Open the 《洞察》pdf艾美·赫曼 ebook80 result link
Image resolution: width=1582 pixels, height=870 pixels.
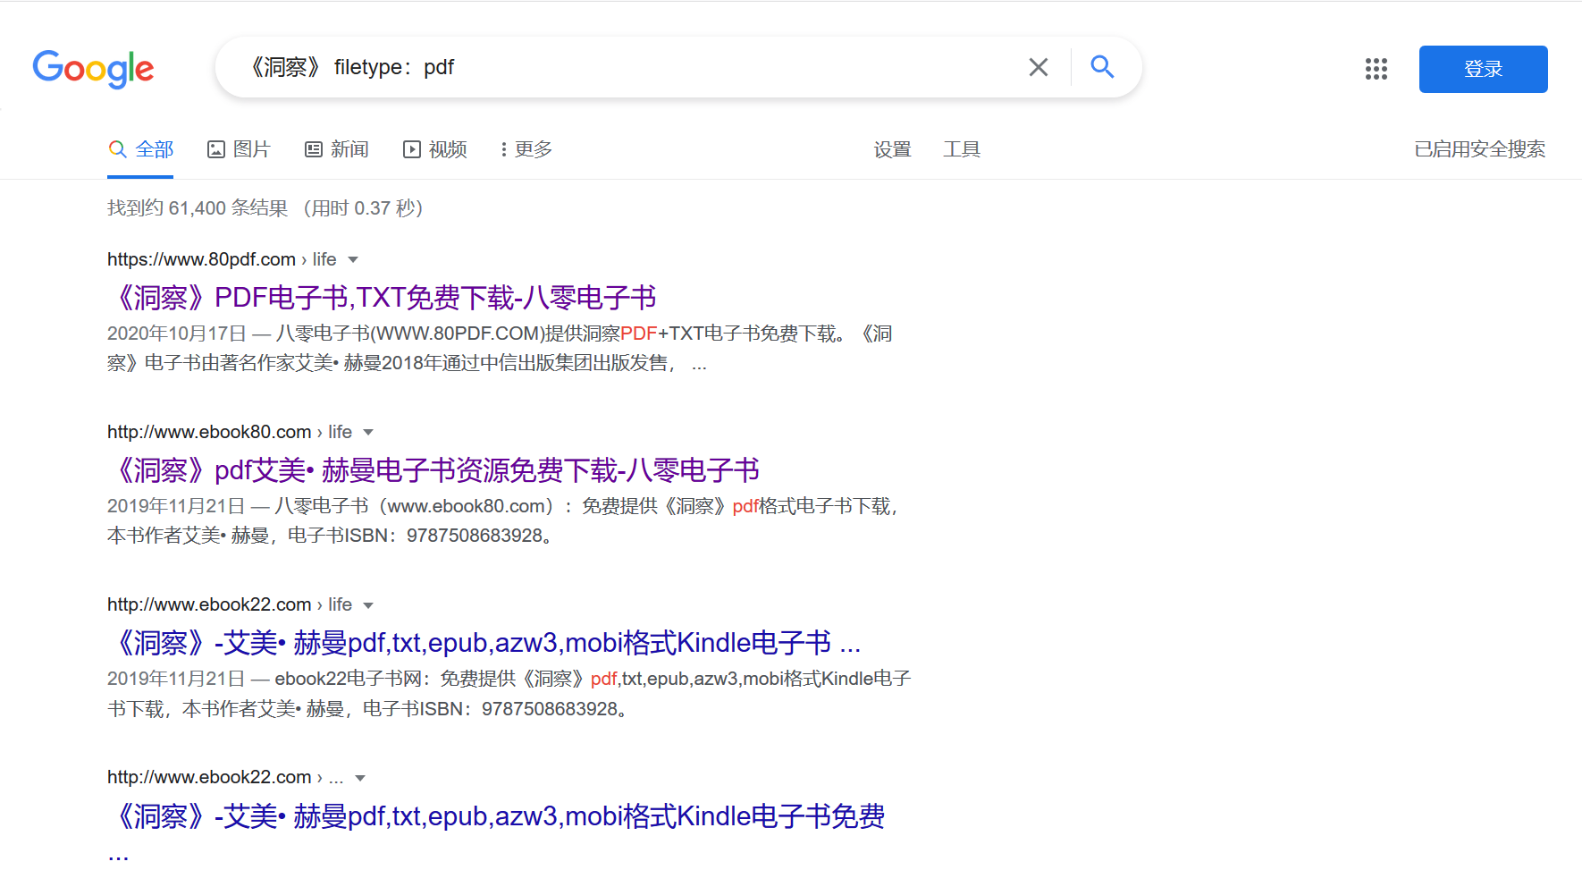point(436,469)
